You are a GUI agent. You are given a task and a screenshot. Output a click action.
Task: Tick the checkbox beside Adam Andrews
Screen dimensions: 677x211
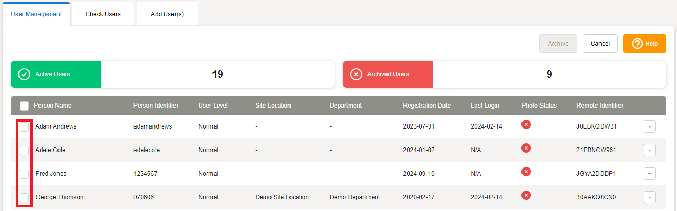24,126
